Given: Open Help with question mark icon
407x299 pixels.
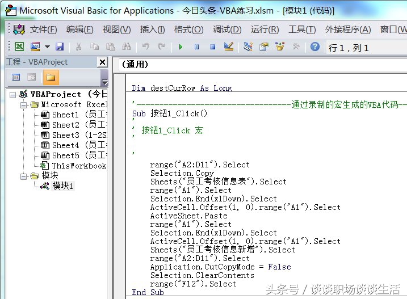Looking at the screenshot, I should [315, 47].
